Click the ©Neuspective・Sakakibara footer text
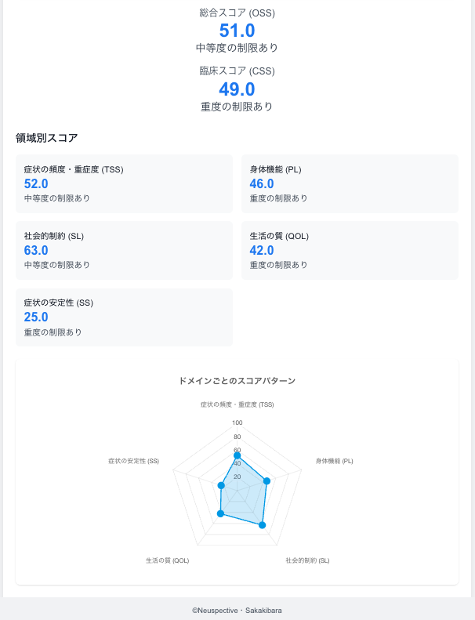Viewport: 475px width, 620px height. tap(237, 609)
